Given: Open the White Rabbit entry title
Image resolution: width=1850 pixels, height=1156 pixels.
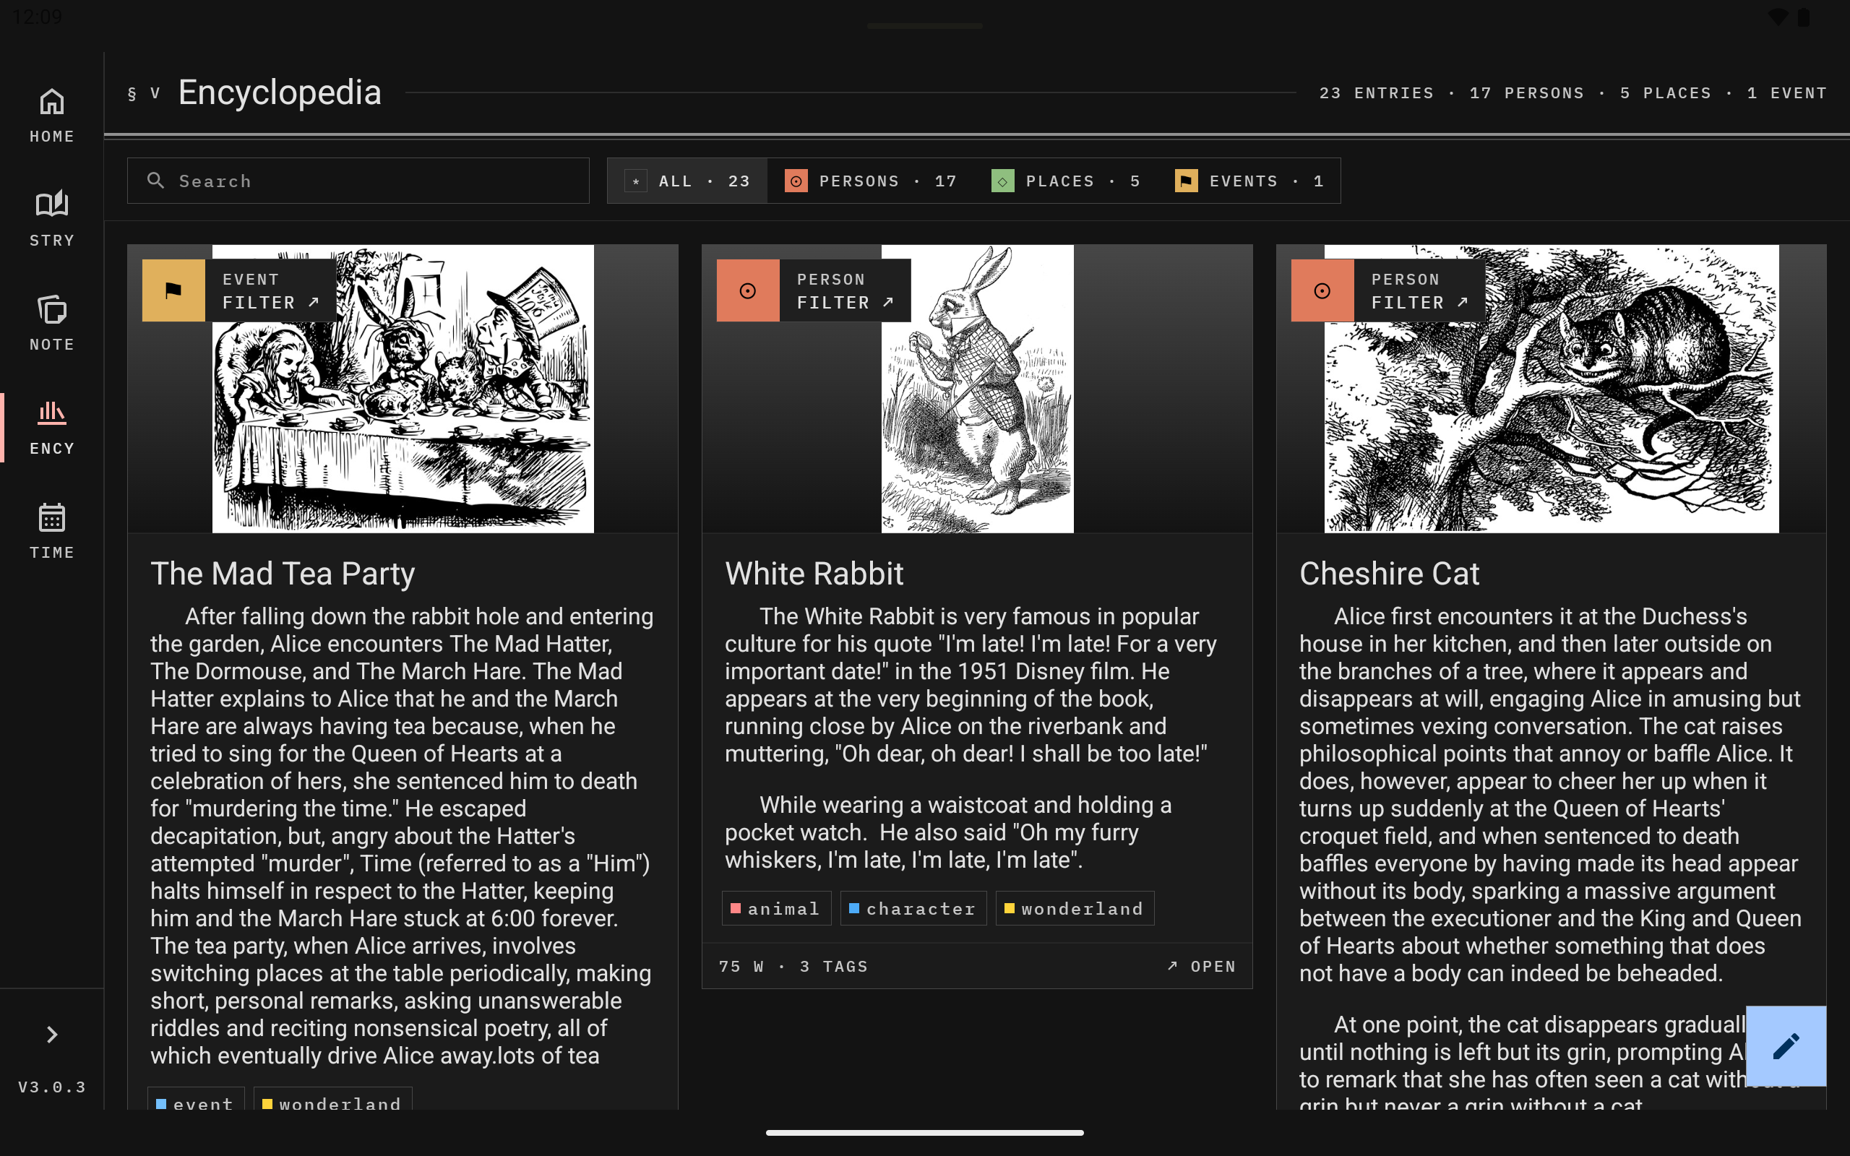Looking at the screenshot, I should 814,574.
